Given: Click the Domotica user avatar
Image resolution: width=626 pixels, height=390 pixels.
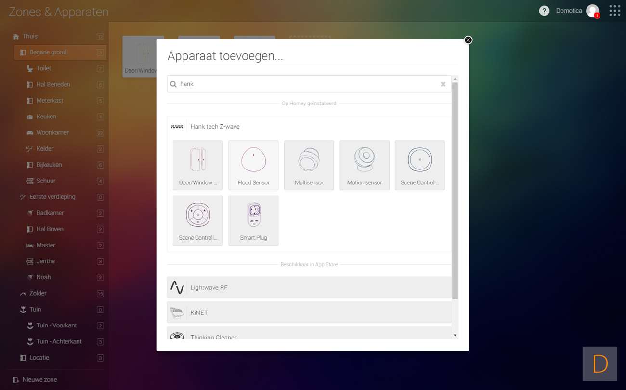Looking at the screenshot, I should coord(592,11).
